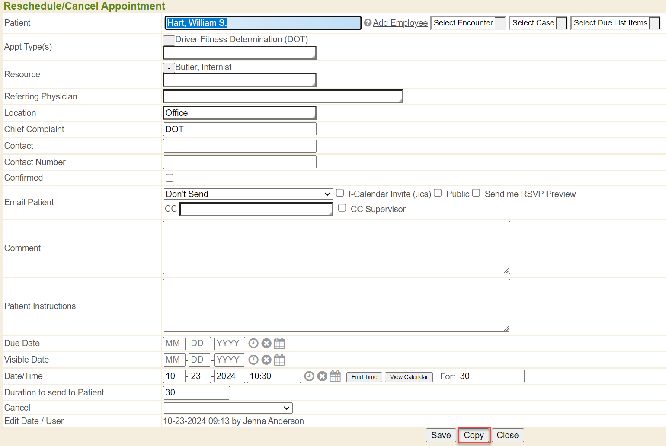Viewport: 666px width, 446px height.
Task: Open the Select Encounter picker
Action: [x=500, y=23]
